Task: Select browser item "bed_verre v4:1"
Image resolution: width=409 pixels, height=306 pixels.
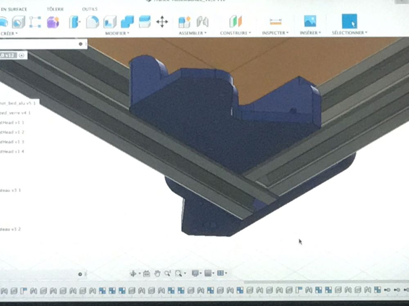Action: pyautogui.click(x=15, y=113)
